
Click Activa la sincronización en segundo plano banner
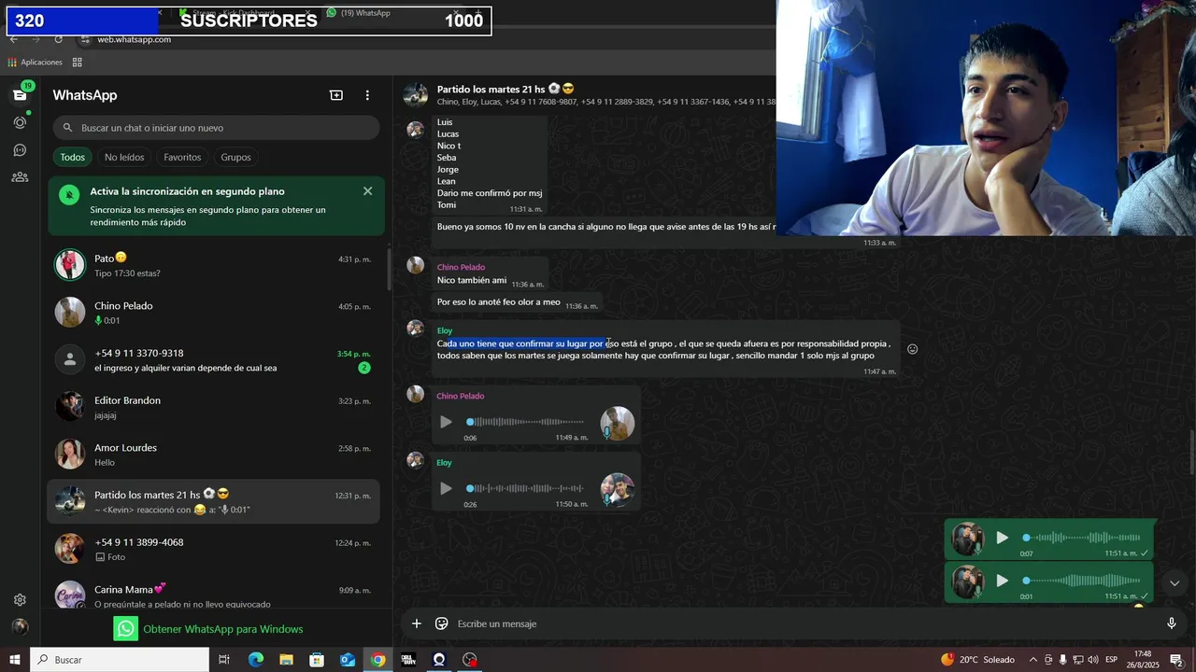coord(216,206)
